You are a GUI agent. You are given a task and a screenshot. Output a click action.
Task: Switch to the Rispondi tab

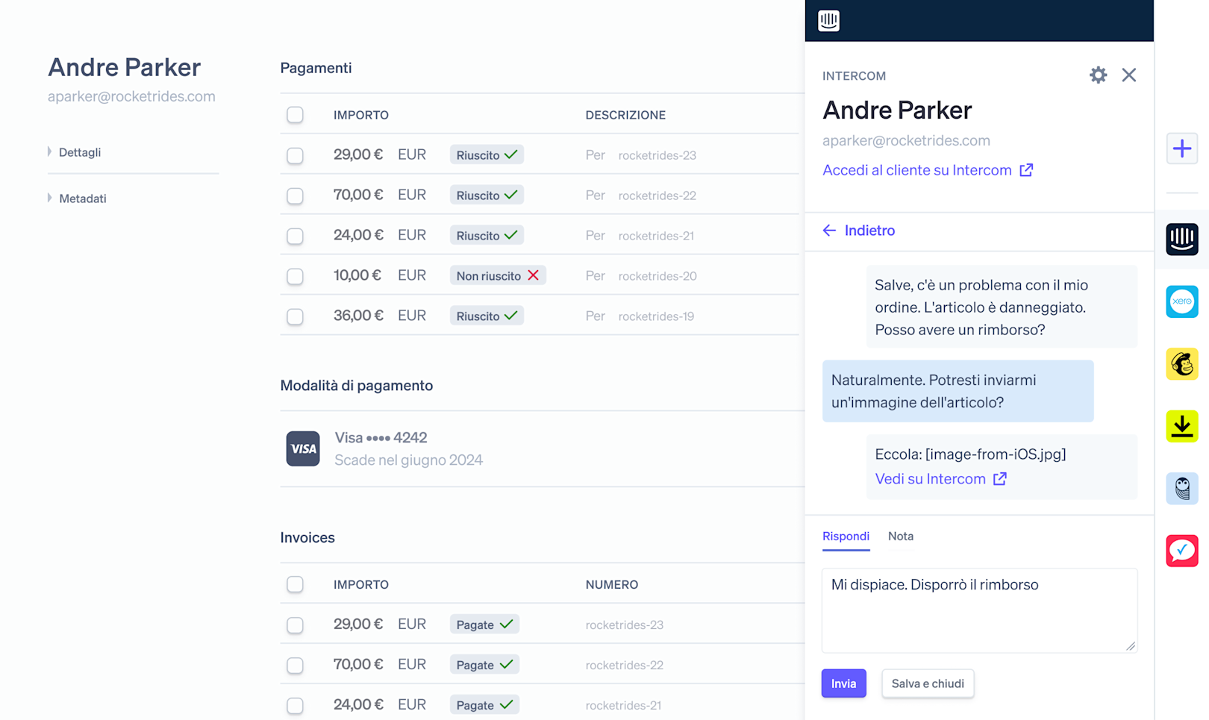(x=846, y=536)
